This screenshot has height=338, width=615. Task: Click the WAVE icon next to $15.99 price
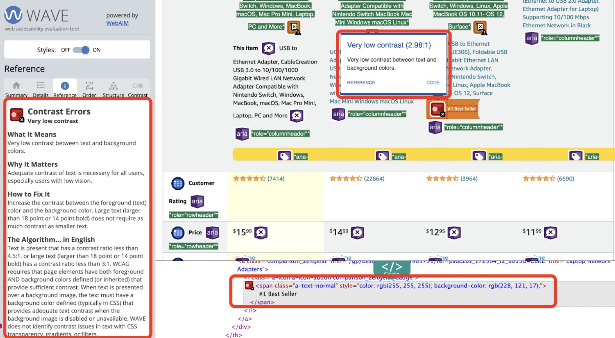tap(261, 233)
